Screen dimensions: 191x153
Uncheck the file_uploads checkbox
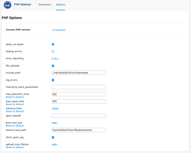pos(53,66)
